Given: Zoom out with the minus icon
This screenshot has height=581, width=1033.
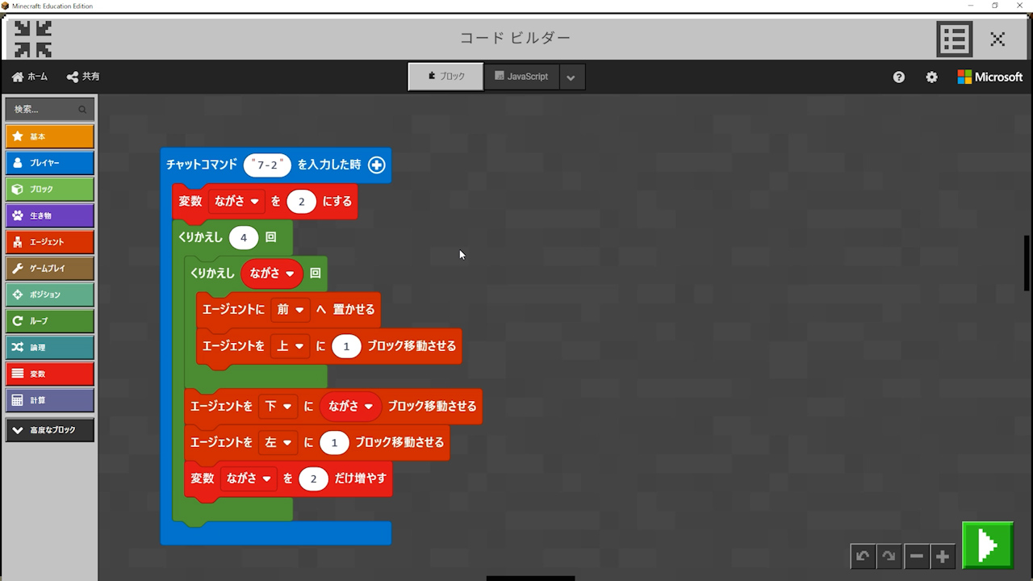Looking at the screenshot, I should point(916,556).
